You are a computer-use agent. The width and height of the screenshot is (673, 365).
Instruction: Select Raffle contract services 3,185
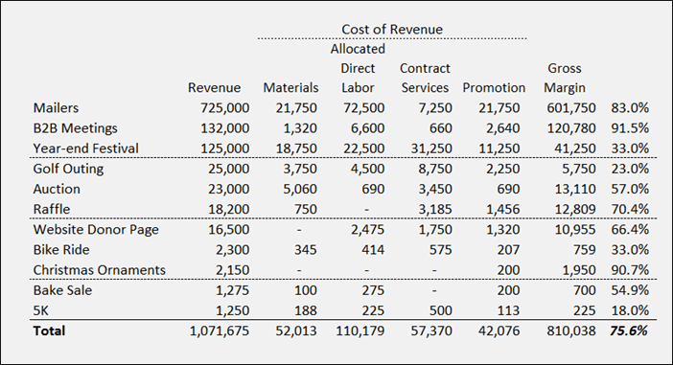click(435, 209)
